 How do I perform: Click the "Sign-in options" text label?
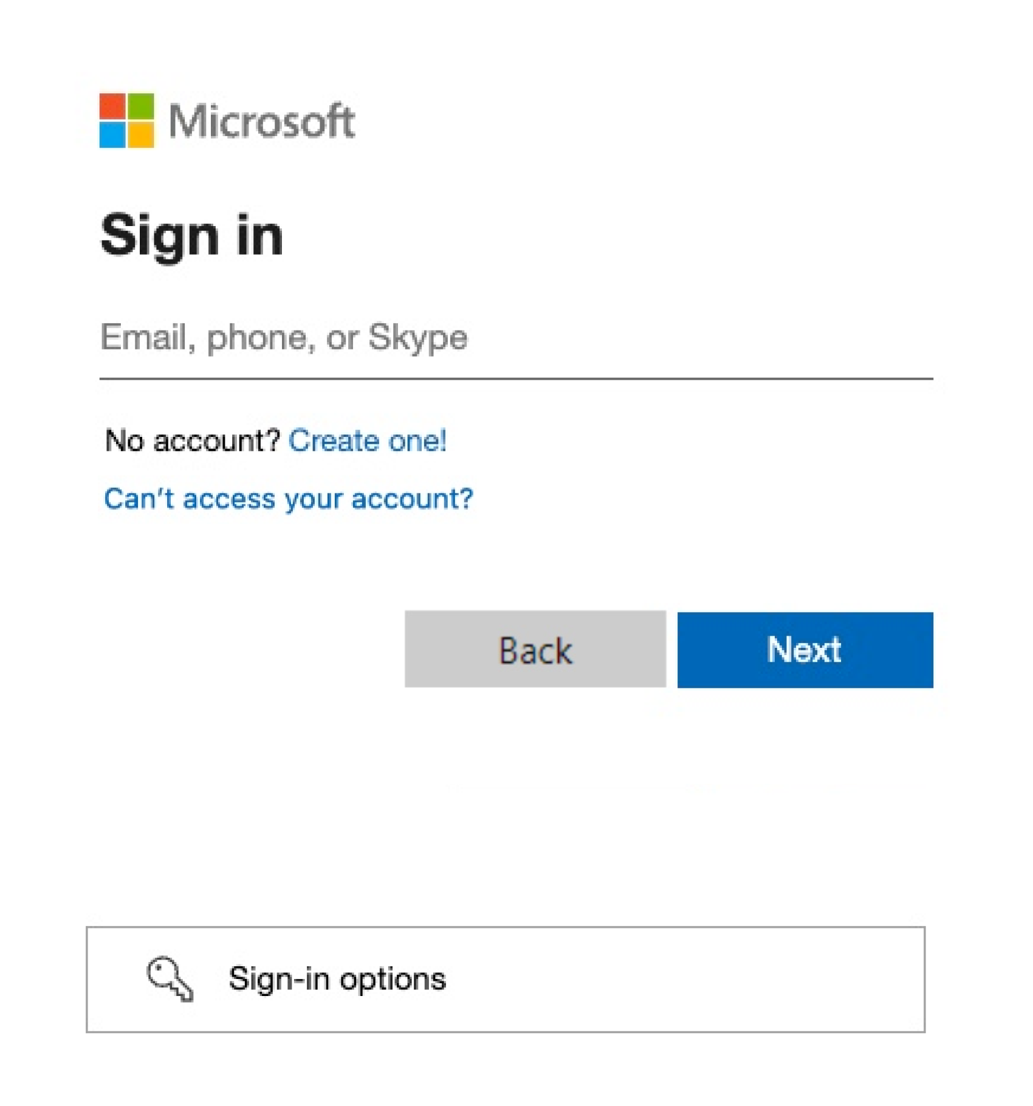coord(337,979)
